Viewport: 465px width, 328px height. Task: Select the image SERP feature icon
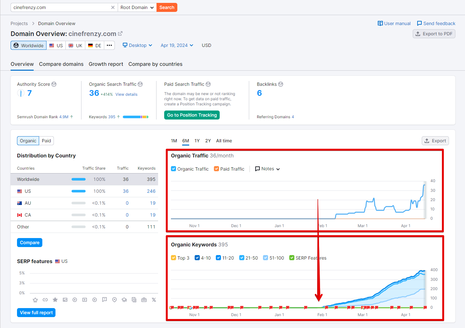(x=65, y=300)
